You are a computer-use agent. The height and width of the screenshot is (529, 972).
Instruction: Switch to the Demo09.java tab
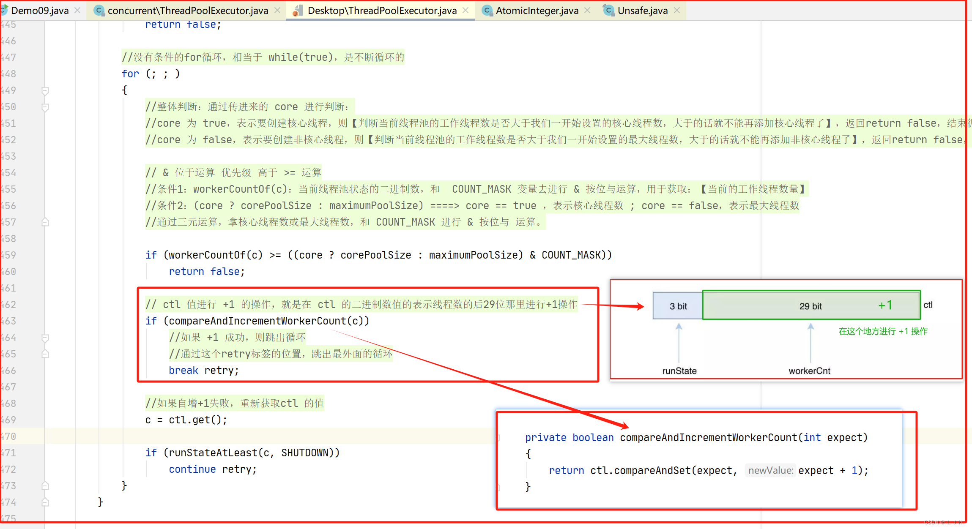[x=40, y=11]
